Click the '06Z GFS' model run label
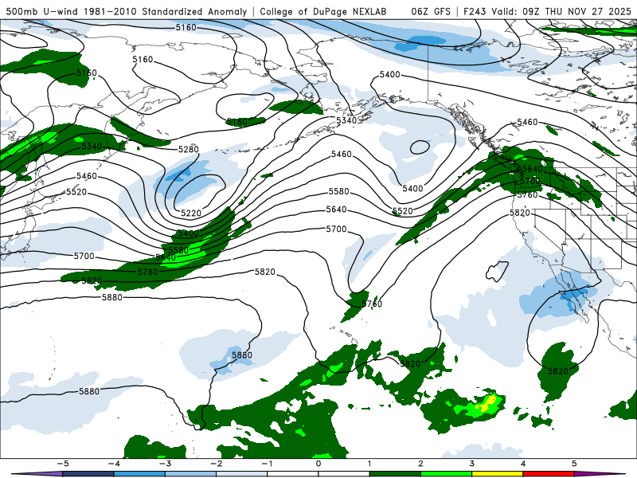The image size is (637, 478). click(431, 11)
